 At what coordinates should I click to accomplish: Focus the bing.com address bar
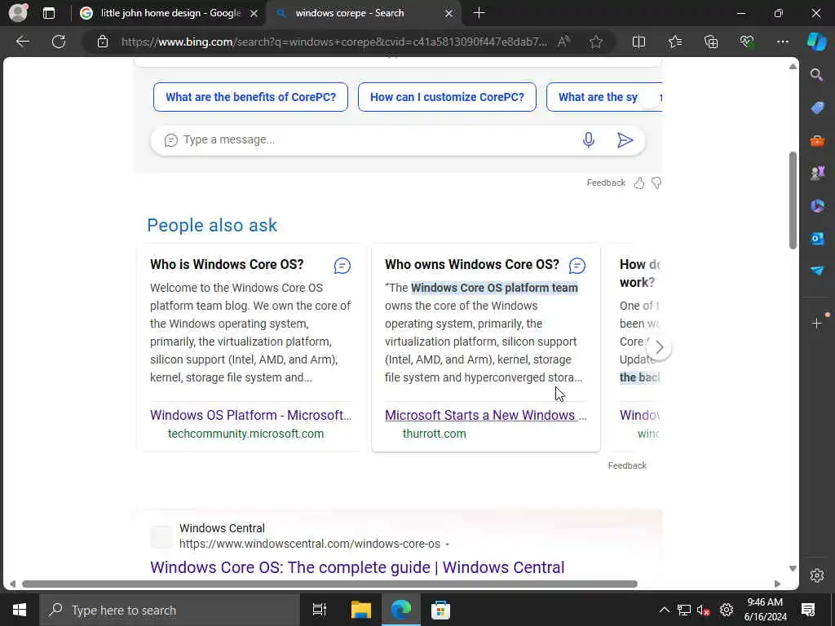pos(334,42)
